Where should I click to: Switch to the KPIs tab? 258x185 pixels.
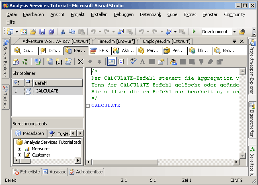tap(99, 50)
